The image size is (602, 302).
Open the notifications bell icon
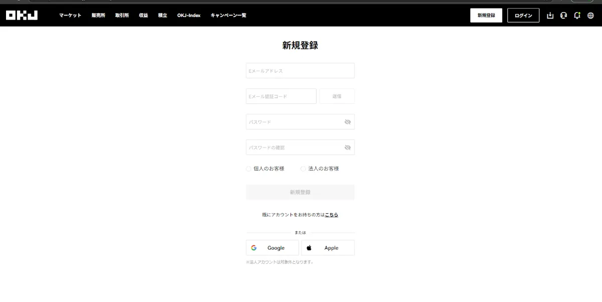click(x=577, y=16)
